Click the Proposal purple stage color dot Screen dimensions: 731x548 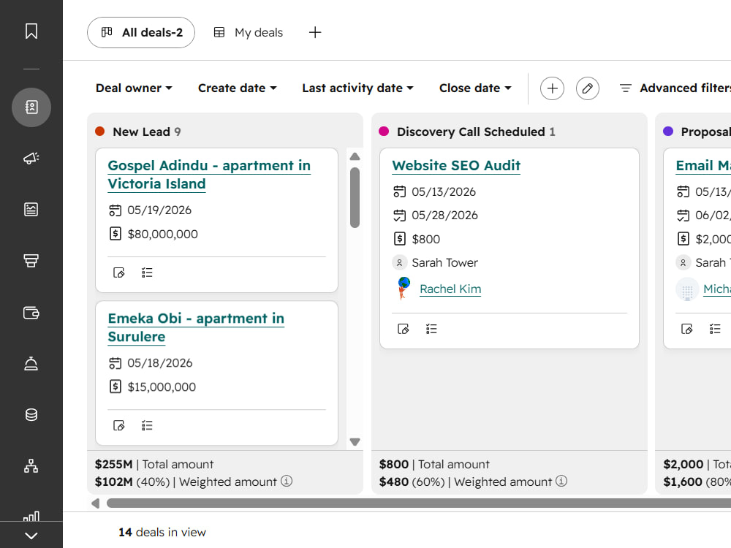pos(668,132)
